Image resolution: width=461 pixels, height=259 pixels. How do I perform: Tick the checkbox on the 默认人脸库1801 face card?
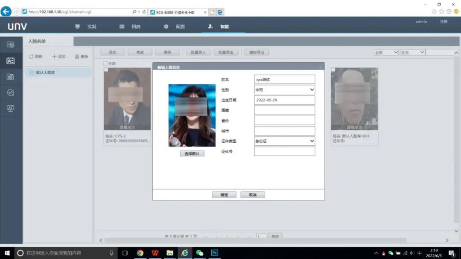(x=333, y=70)
